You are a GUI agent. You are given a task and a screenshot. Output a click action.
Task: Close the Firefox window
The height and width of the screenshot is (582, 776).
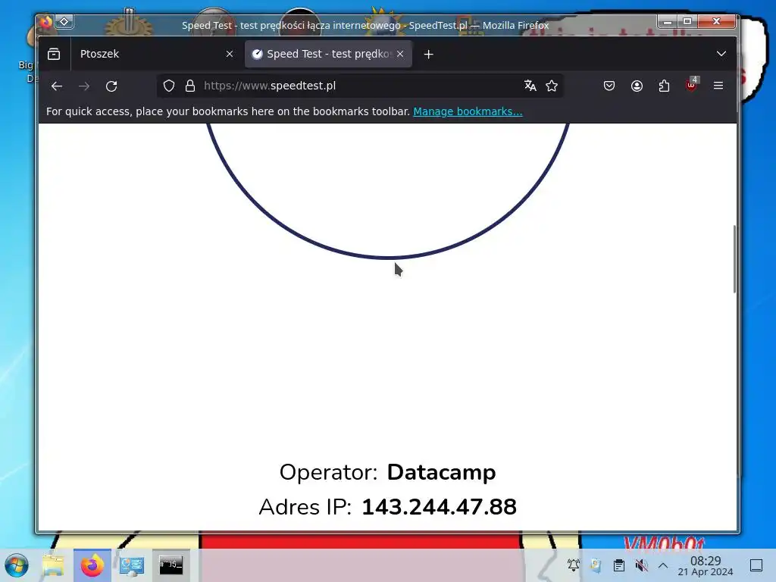[717, 21]
